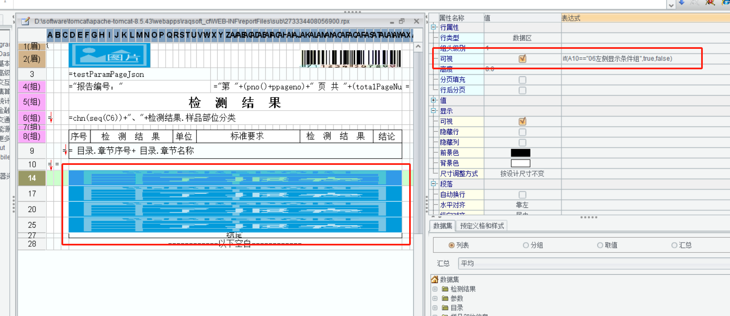Click 尺寸调整方式 value 按设计尺寸不变
This screenshot has width=730, height=316.
[522, 174]
